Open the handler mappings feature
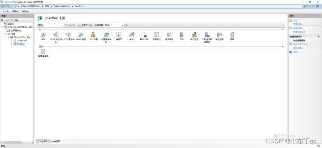Image resolution: width=322 pixels, height=148 pixels. (106, 37)
